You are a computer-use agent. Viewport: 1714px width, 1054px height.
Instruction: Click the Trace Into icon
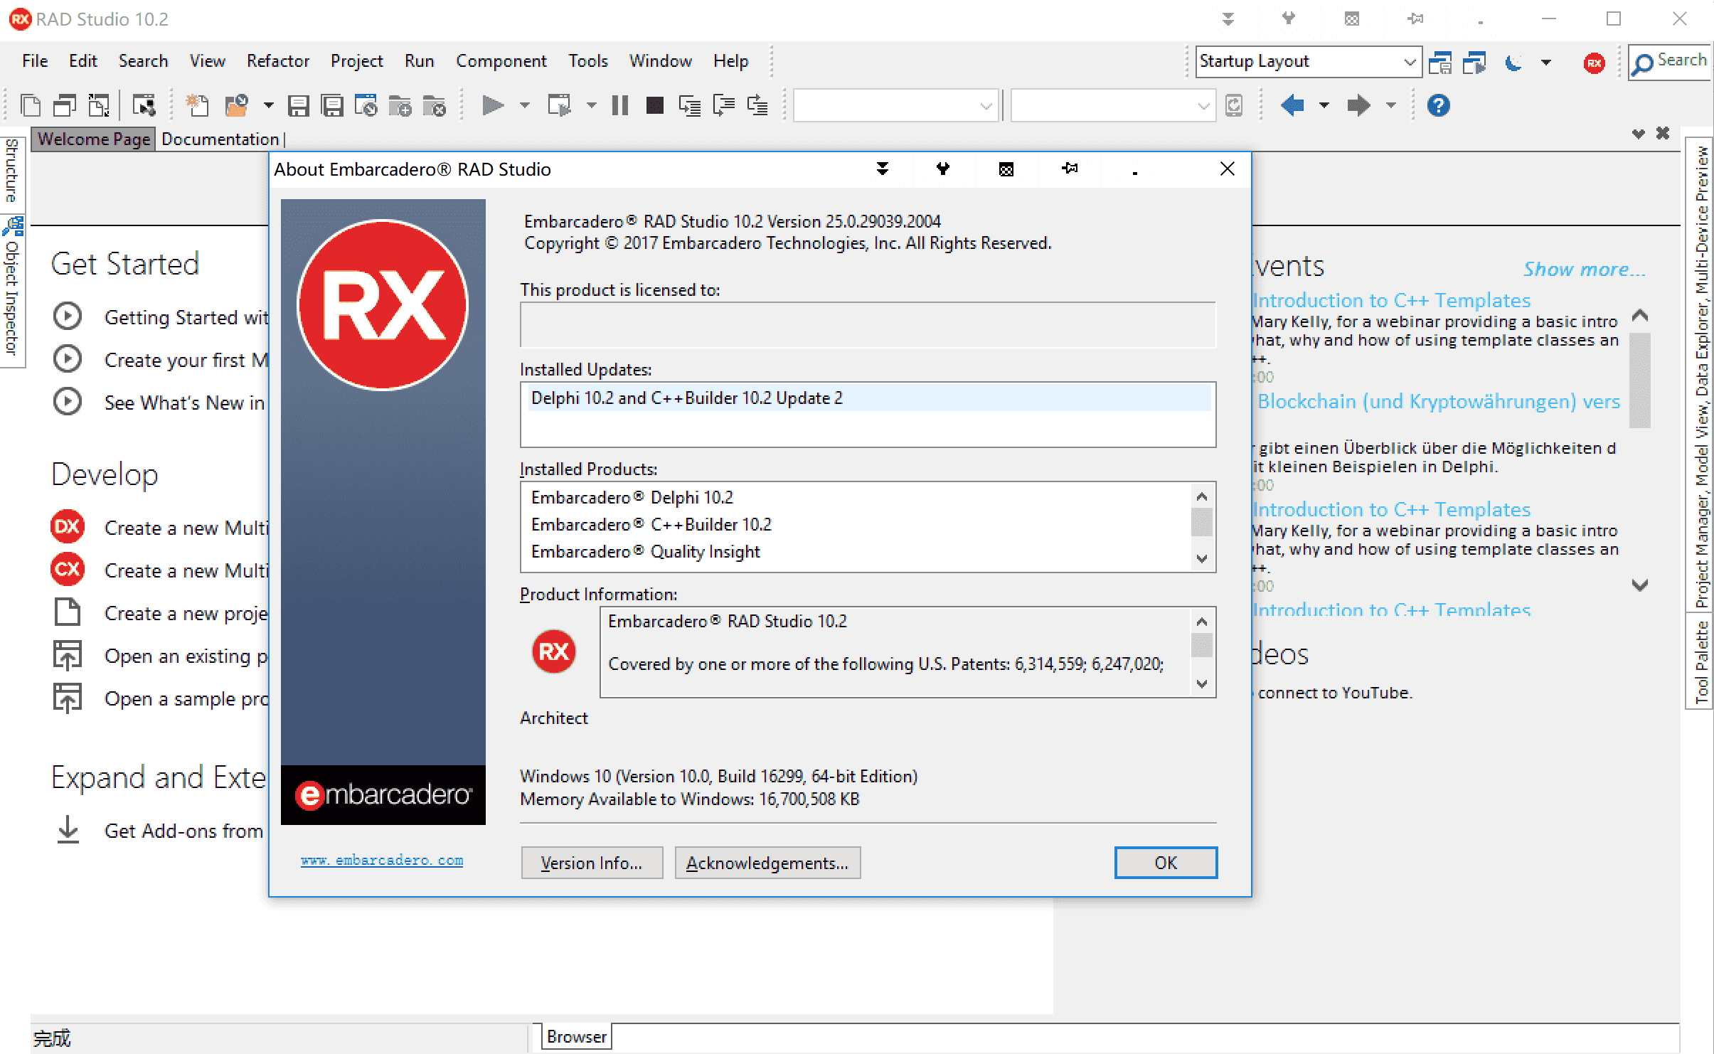coord(689,105)
